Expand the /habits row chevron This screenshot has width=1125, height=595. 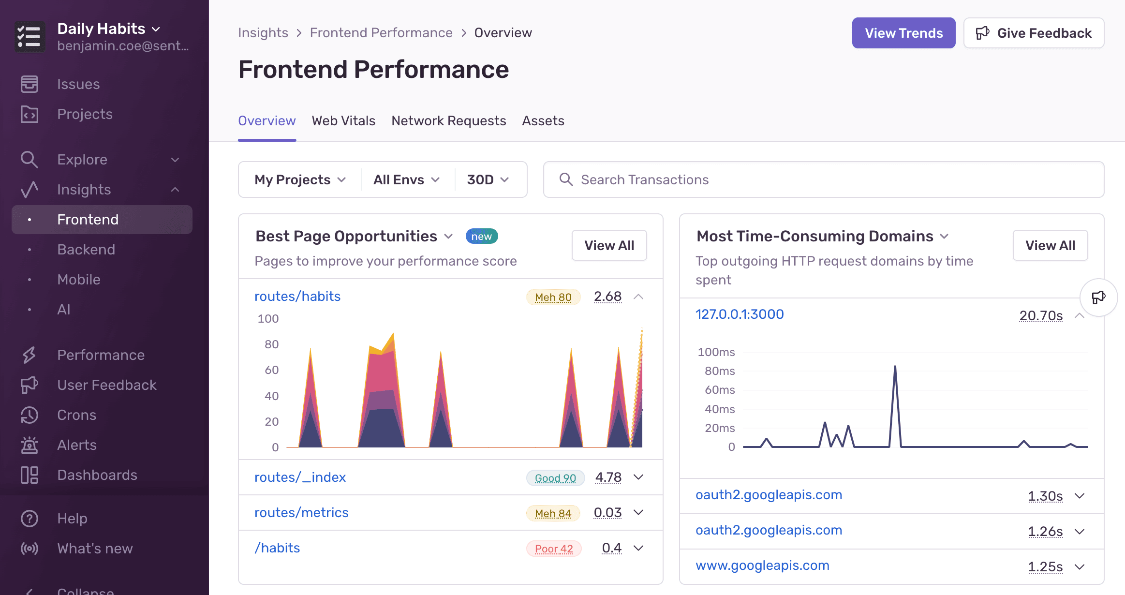tap(638, 548)
